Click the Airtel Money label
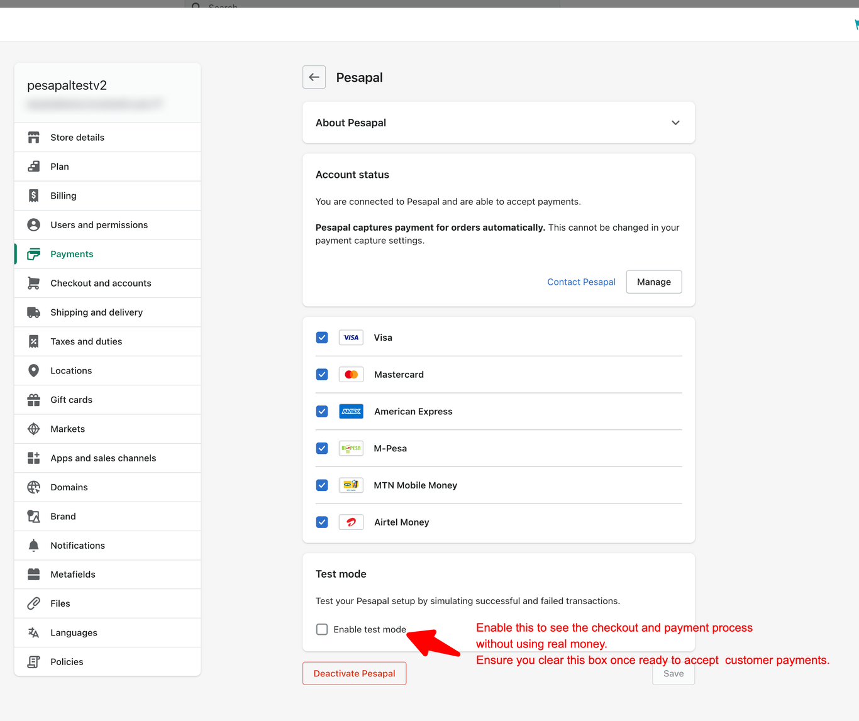859x721 pixels. (x=402, y=522)
